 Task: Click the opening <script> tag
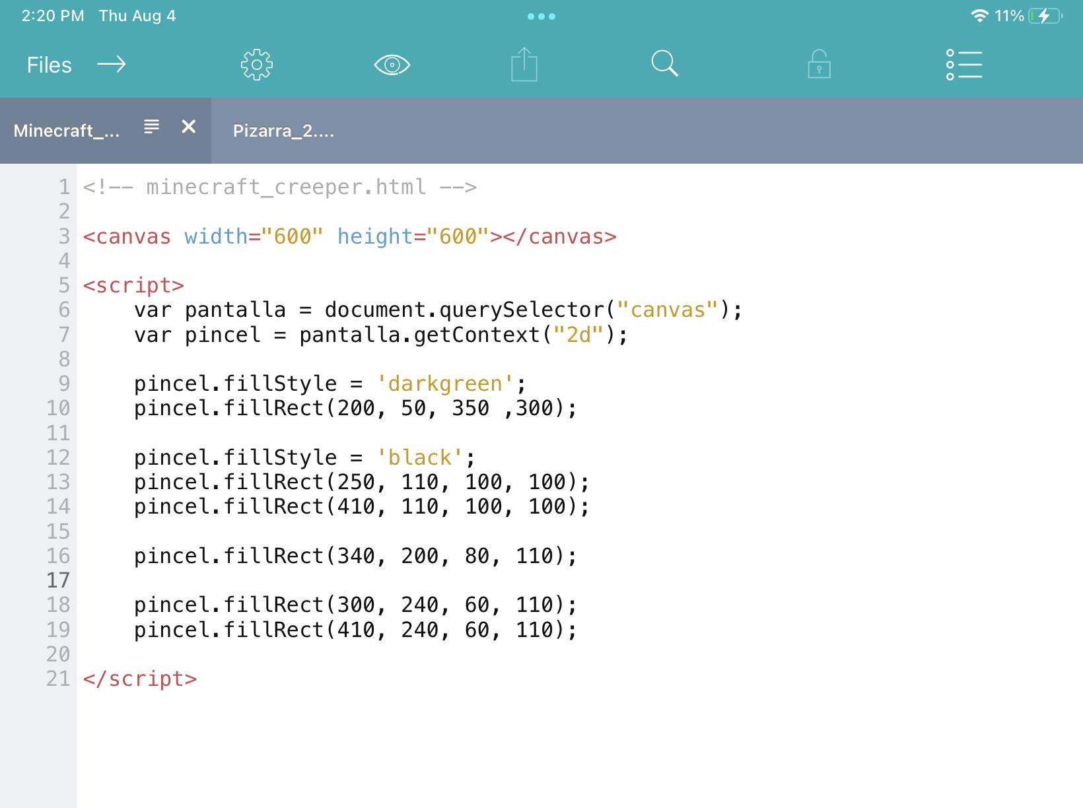[x=133, y=285]
